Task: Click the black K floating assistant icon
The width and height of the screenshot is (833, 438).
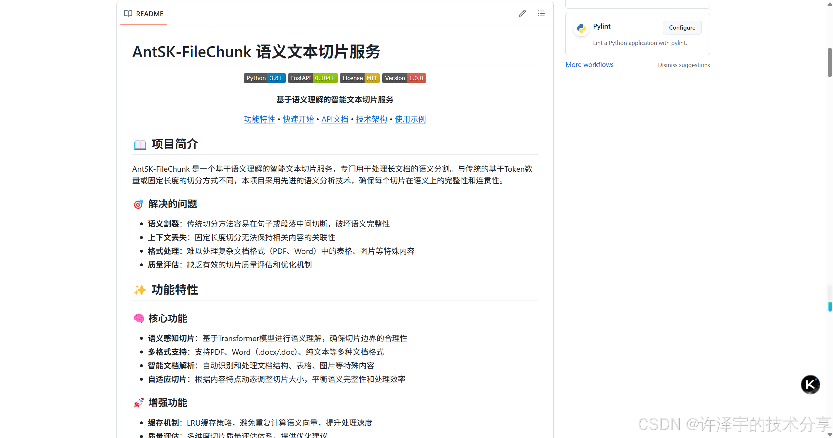Action: pyautogui.click(x=810, y=384)
